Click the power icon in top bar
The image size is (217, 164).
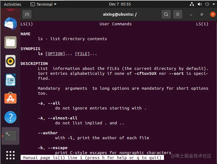pos(207,4)
